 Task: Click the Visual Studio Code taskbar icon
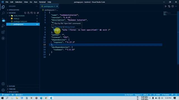[51, 98]
